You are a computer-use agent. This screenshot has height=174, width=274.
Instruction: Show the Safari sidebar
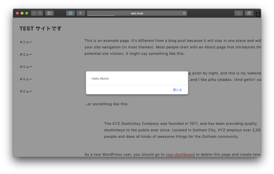pyautogui.click(x=50, y=13)
